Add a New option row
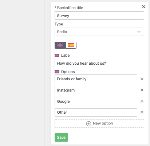The image size is (150, 146). tap(99, 123)
